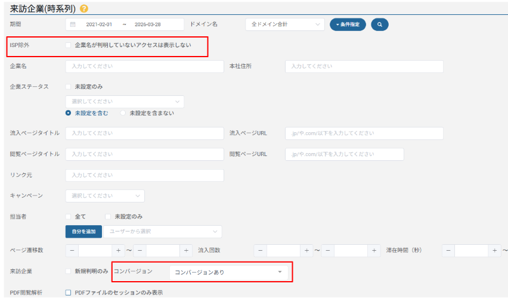Click plus stepper on second 流入回数 field
Viewport: 508px width, 299px height.
[x=374, y=251]
